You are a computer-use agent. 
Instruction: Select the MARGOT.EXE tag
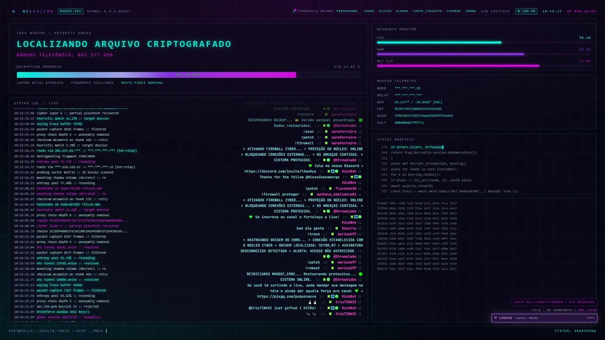point(70,11)
